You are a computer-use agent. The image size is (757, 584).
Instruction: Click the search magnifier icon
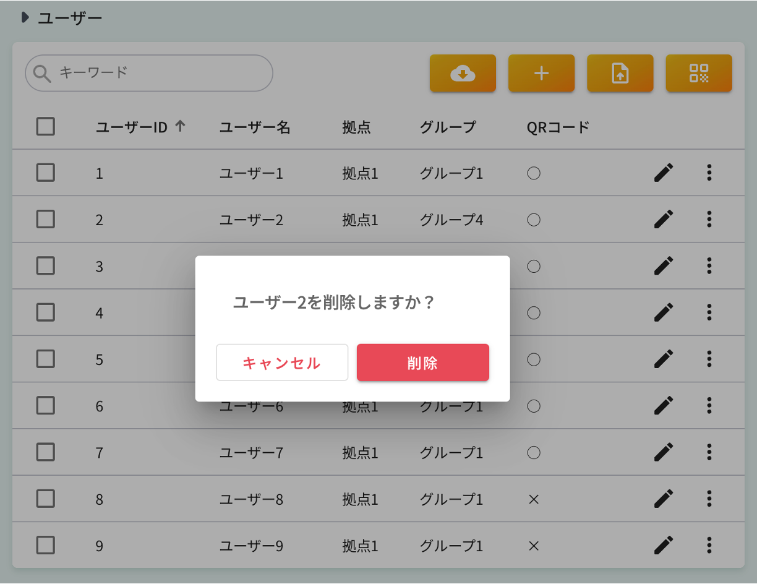(41, 72)
